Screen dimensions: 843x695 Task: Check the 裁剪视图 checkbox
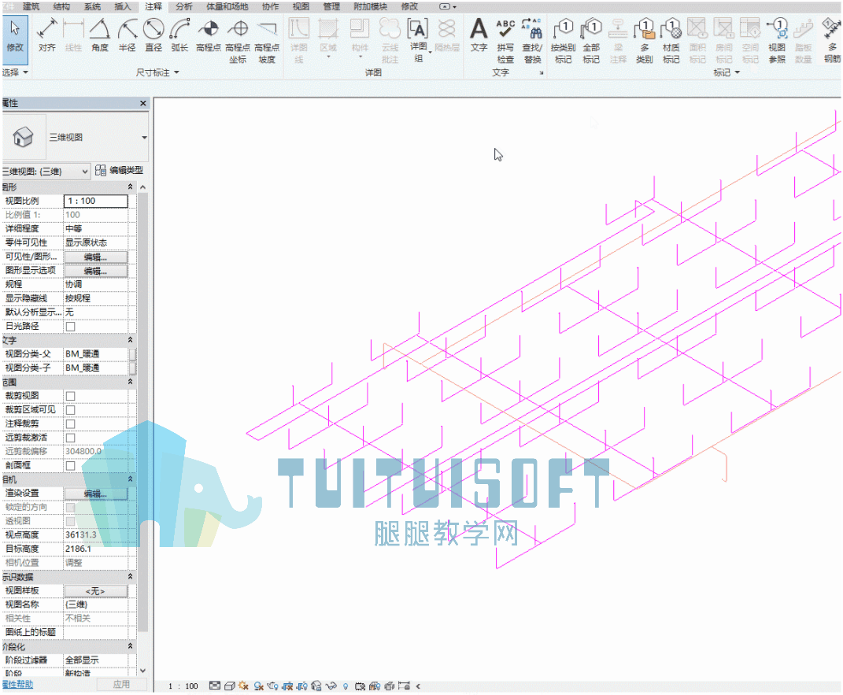70,396
